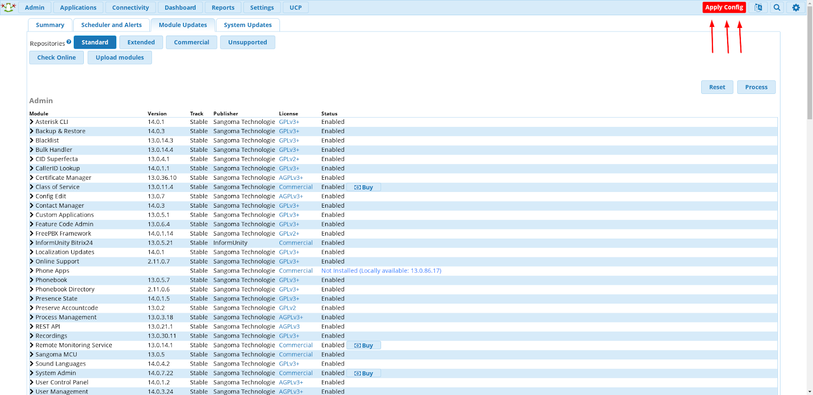Click the red Apply Config button
Image resolution: width=813 pixels, height=395 pixels.
(724, 7)
